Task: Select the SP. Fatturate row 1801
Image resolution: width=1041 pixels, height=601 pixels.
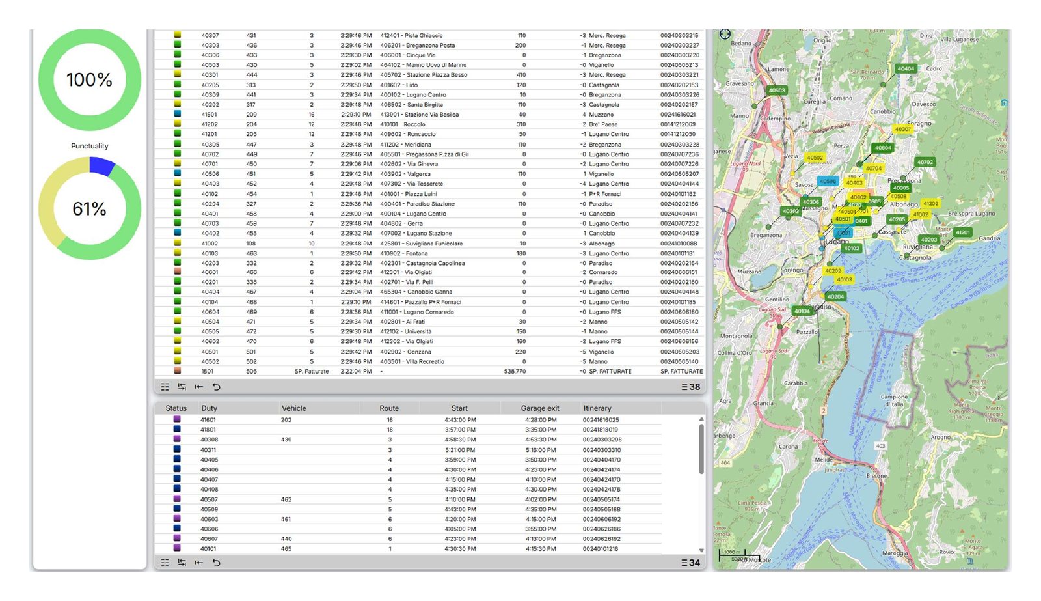Action: click(429, 371)
